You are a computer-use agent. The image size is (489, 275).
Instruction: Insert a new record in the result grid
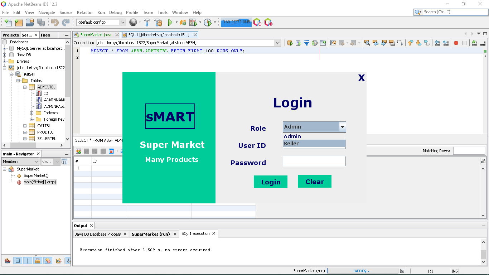coord(78,151)
